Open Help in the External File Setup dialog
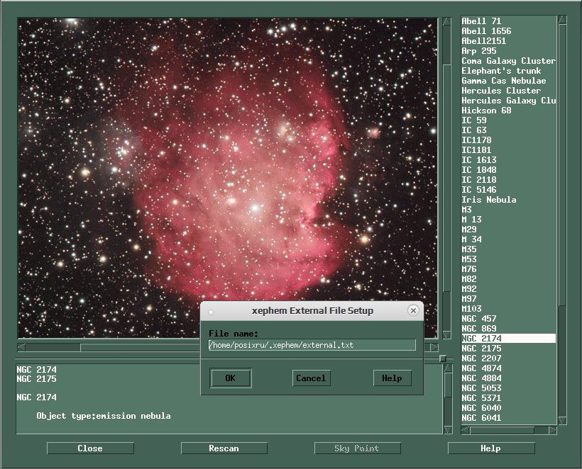The width and height of the screenshot is (582, 469). pyautogui.click(x=392, y=378)
